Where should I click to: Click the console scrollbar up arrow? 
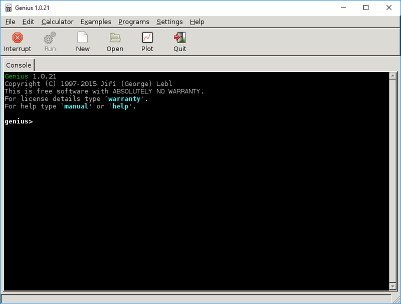(393, 76)
